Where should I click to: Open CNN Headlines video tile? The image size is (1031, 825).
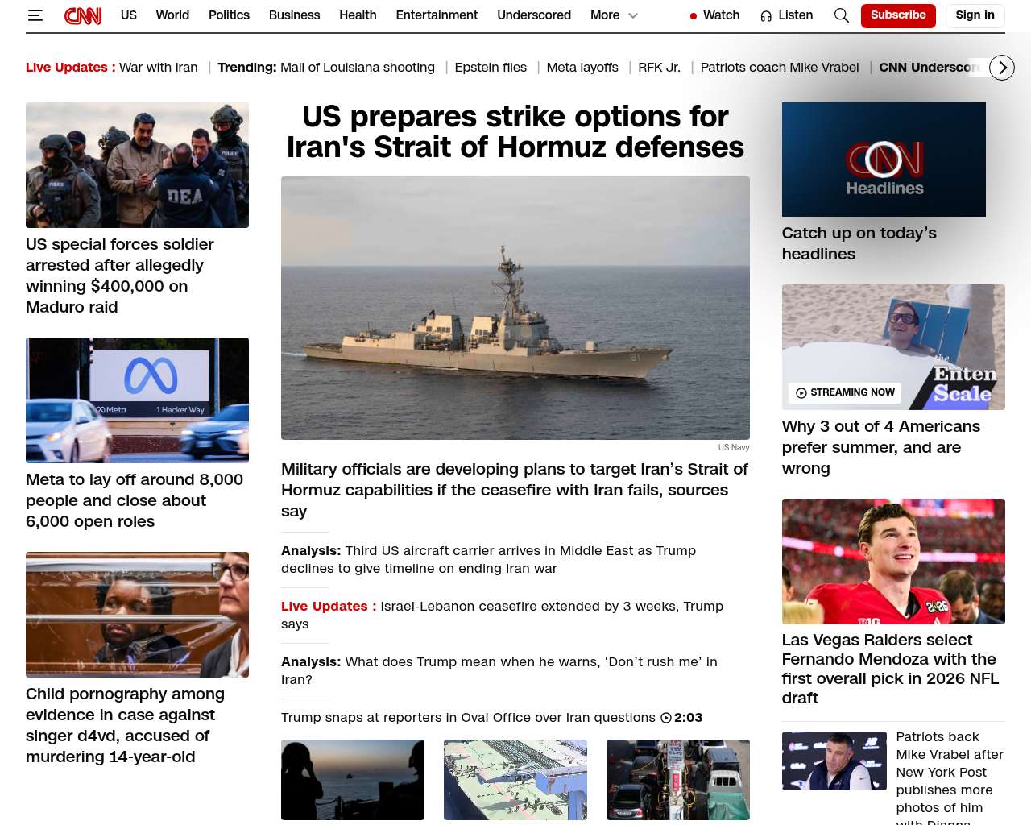pyautogui.click(x=884, y=160)
